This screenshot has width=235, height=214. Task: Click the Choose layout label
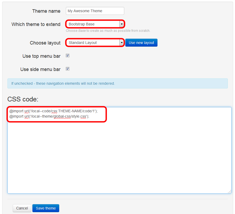(x=45, y=43)
